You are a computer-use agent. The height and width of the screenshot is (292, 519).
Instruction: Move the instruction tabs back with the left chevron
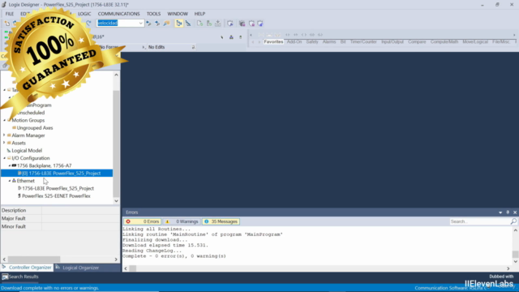253,41
